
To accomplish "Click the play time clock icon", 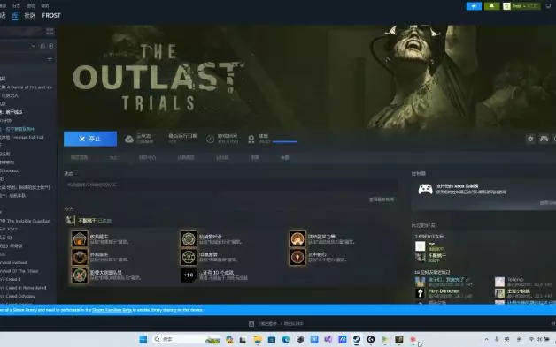I will coord(211,139).
